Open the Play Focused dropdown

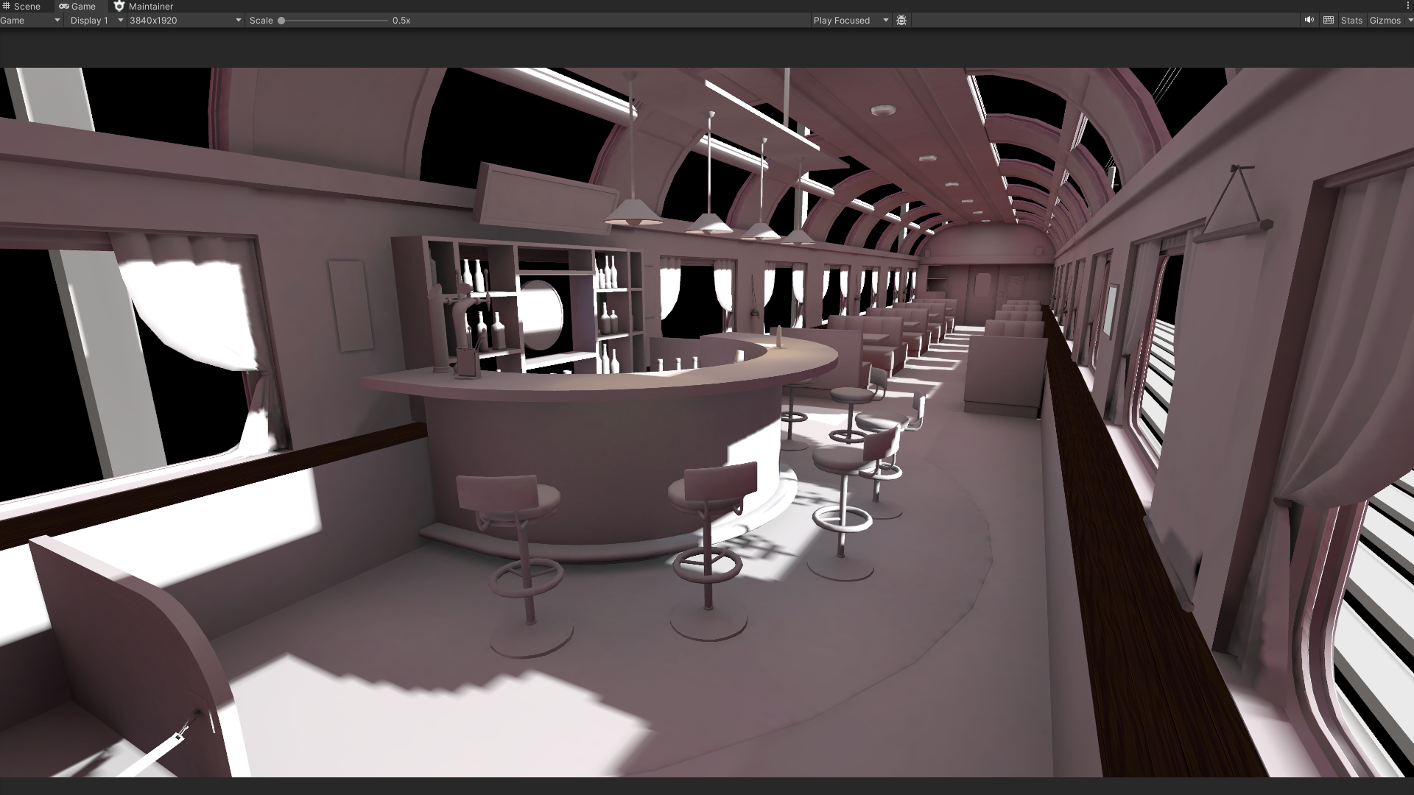click(x=851, y=21)
